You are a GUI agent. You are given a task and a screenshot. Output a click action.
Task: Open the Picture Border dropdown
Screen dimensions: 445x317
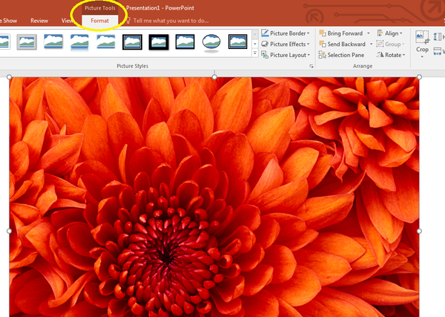click(286, 33)
